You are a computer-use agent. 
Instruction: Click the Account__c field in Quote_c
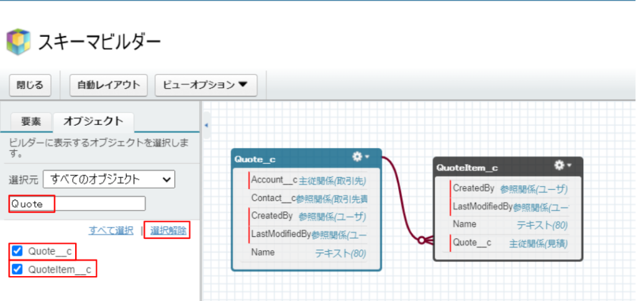tap(307, 180)
